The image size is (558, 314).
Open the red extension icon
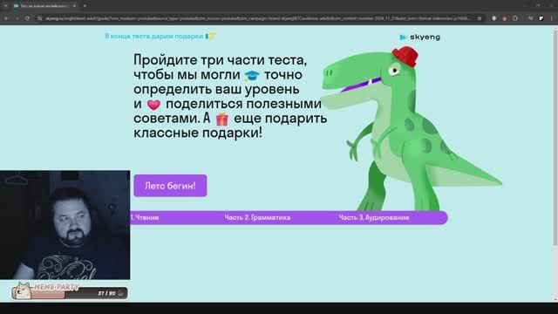coord(504,18)
